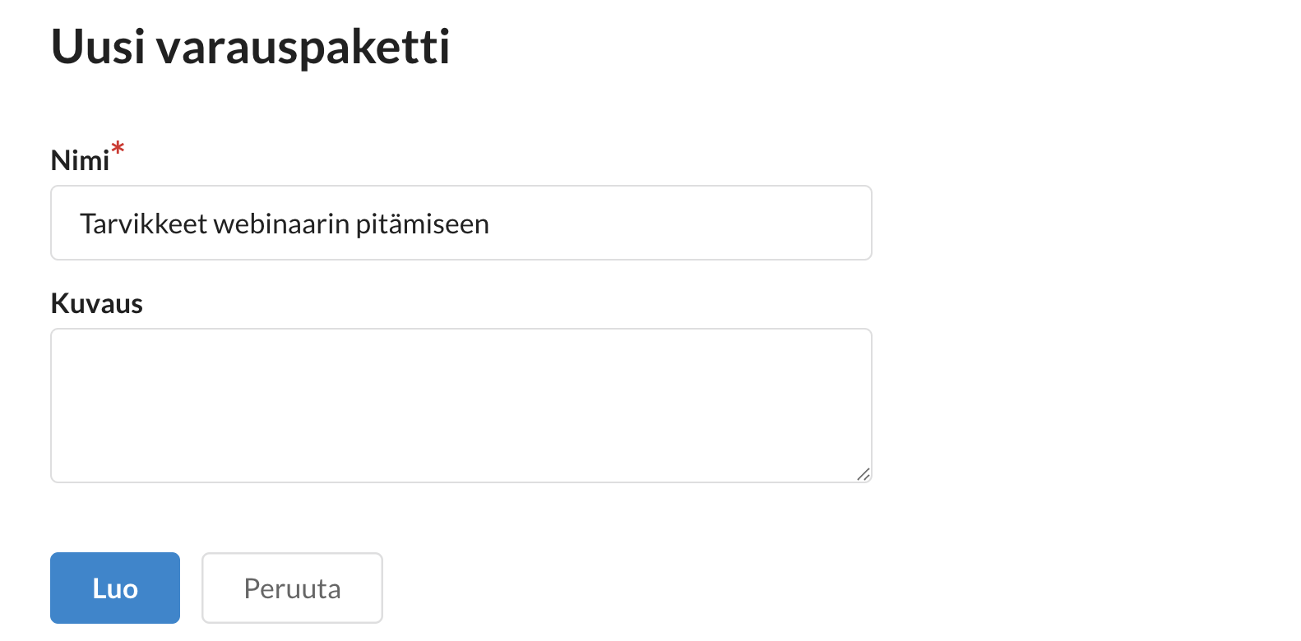
Task: Click the word "Tarvikkeet" in name field
Action: click(x=143, y=224)
